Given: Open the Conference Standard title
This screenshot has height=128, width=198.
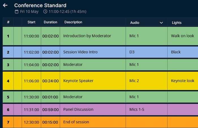Looking at the screenshot, I should [40, 5].
